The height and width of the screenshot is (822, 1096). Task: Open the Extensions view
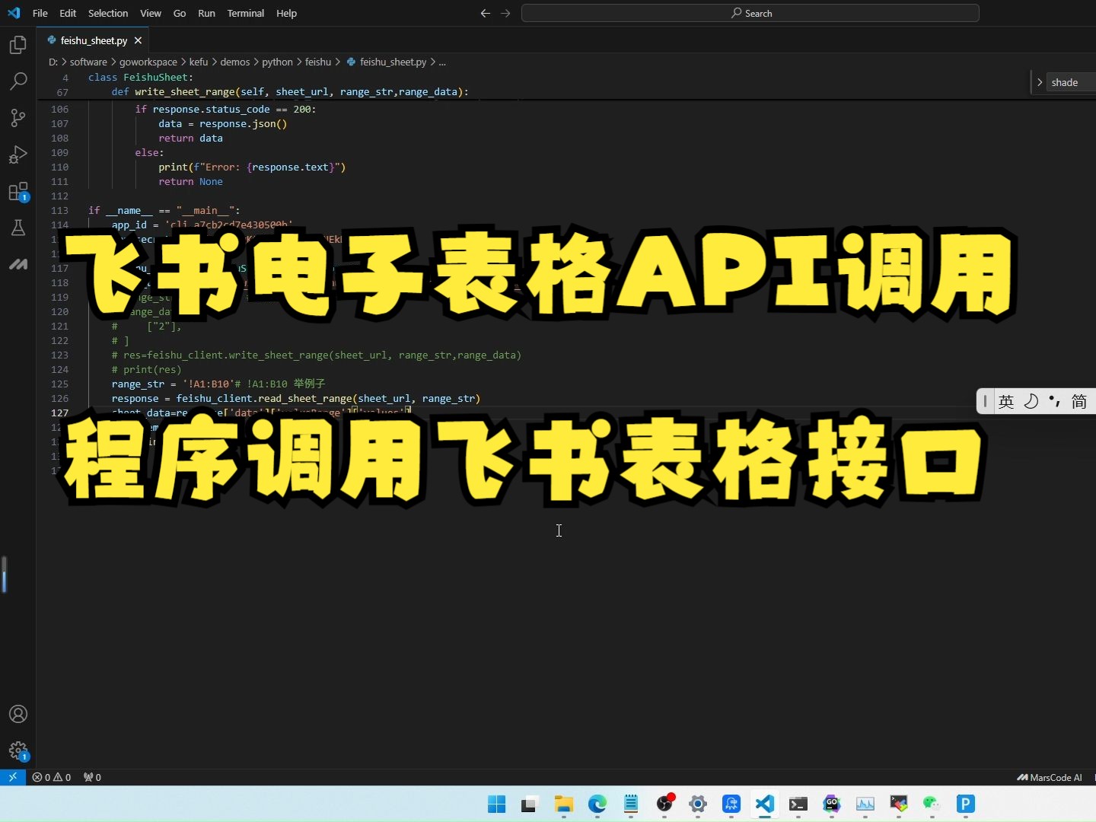[x=18, y=191]
